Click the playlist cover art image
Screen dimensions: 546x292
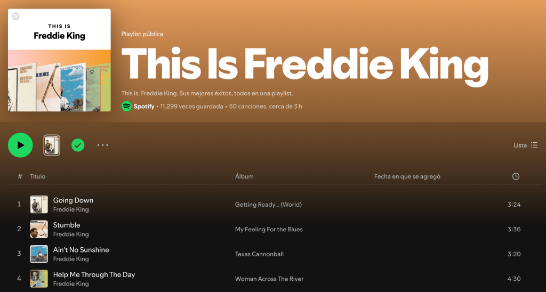(x=59, y=60)
